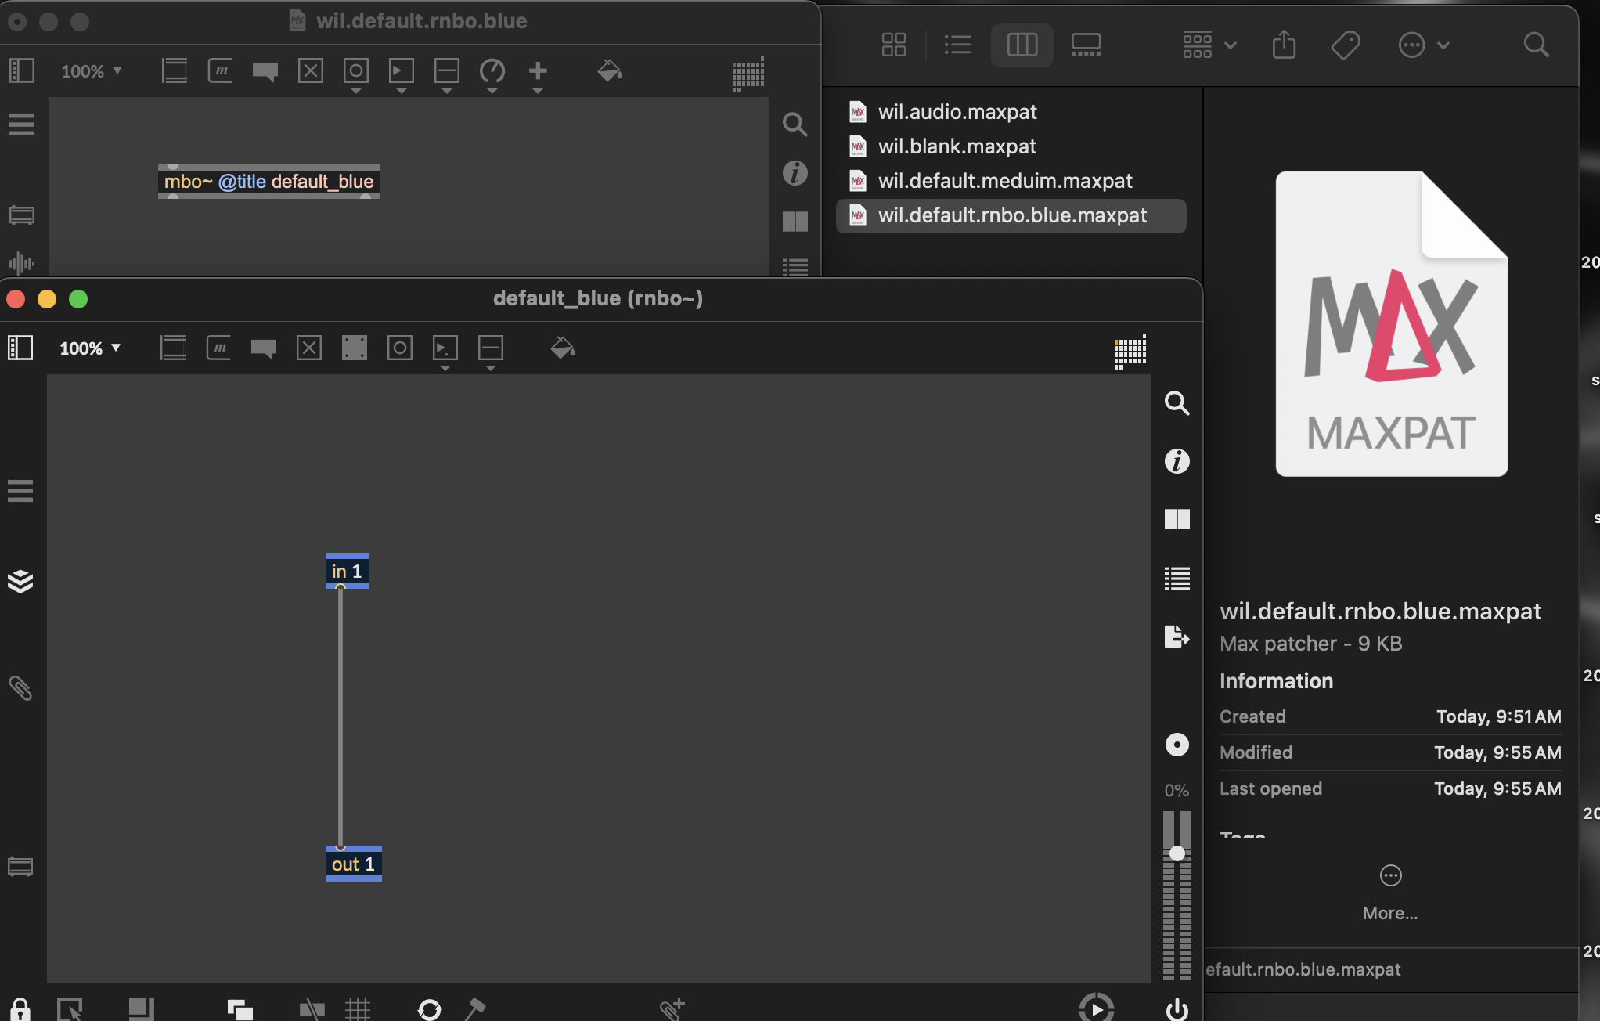The image size is (1600, 1021).
Task: Open slider objects menu in rnbo~ toolbar
Action: (x=491, y=351)
